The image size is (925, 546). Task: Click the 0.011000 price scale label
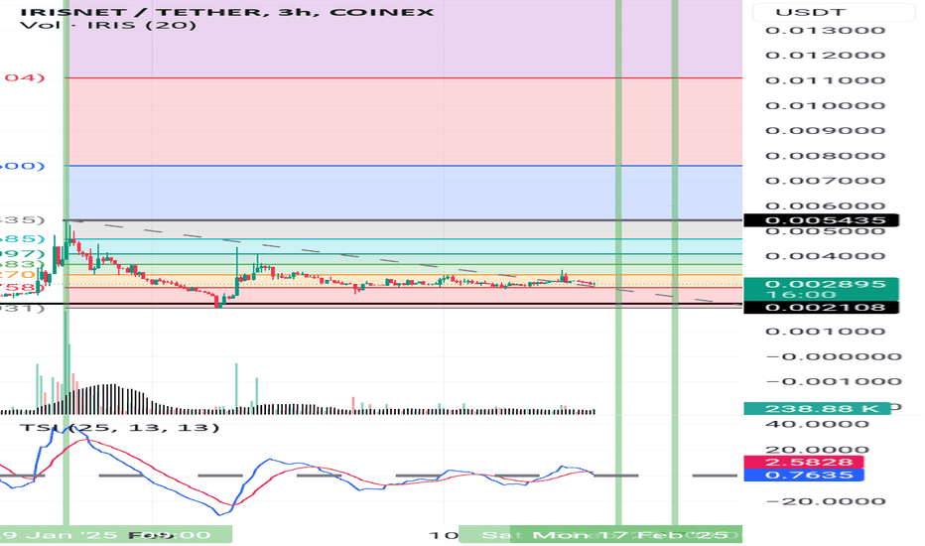point(826,80)
